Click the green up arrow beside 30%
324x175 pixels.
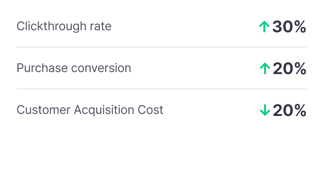[x=264, y=27]
